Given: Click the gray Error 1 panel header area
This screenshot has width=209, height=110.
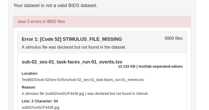Looking at the screenshot, I should 102,42.
